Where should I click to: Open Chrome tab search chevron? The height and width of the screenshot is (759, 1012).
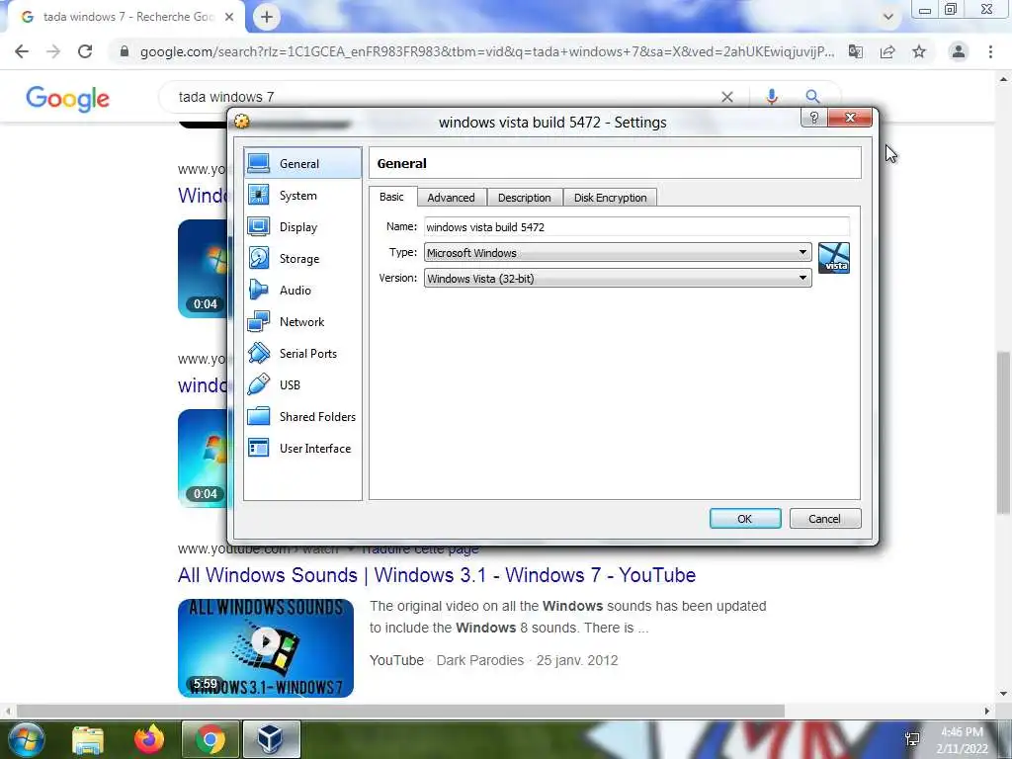[888, 17]
